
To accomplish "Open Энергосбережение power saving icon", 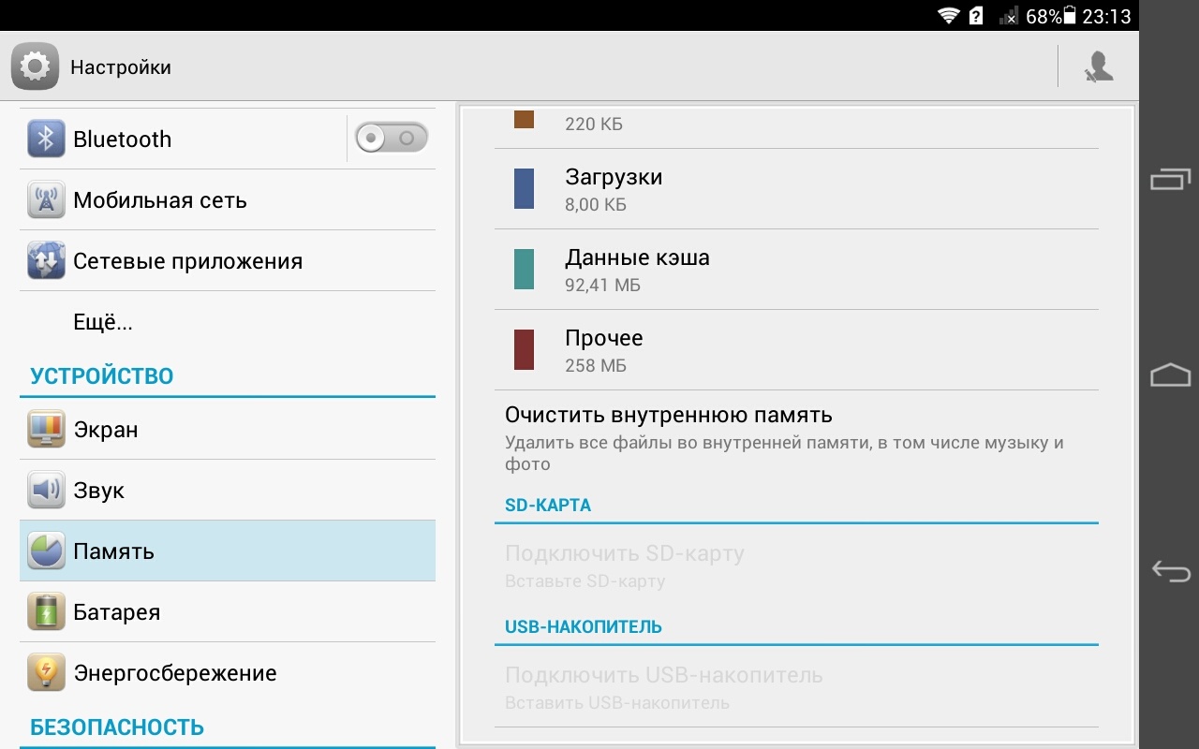I will (x=46, y=673).
